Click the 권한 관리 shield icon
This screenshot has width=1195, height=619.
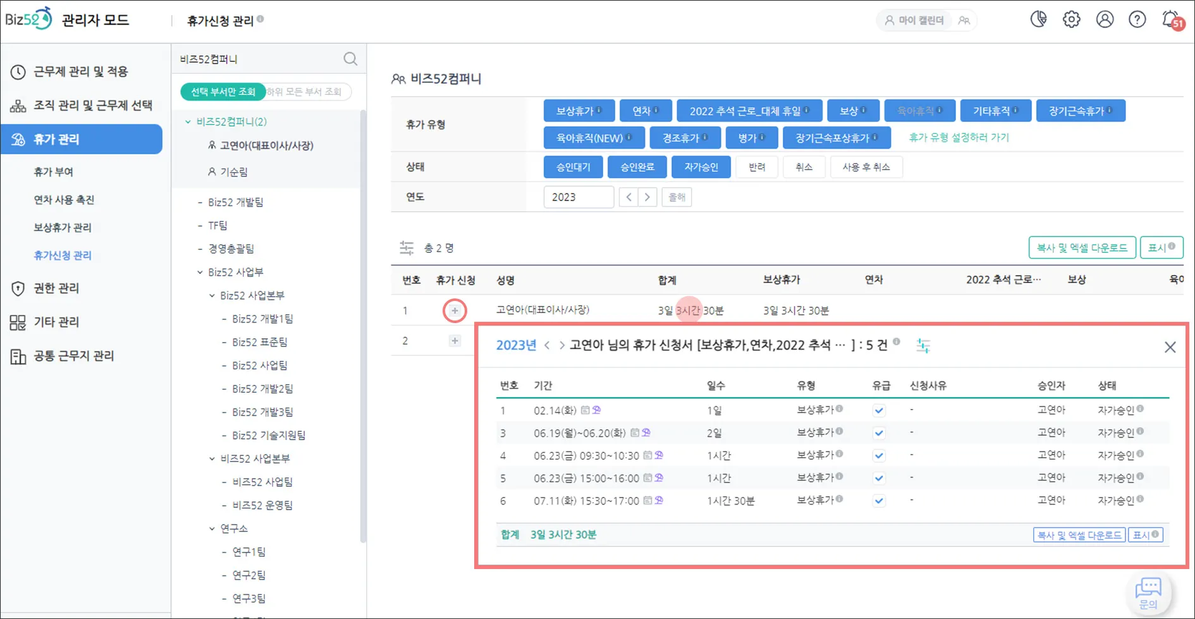pyautogui.click(x=18, y=288)
